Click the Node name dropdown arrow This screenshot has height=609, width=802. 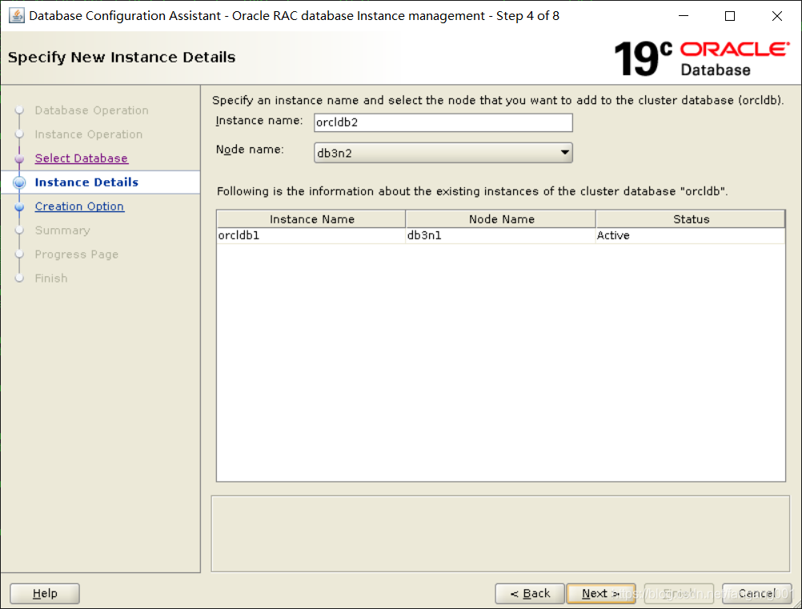click(565, 152)
